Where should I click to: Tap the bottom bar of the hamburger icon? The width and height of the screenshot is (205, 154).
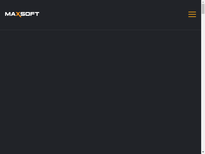pos(192,17)
